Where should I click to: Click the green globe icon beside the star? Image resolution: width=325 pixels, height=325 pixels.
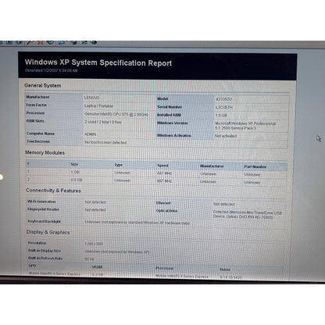pos(50,42)
